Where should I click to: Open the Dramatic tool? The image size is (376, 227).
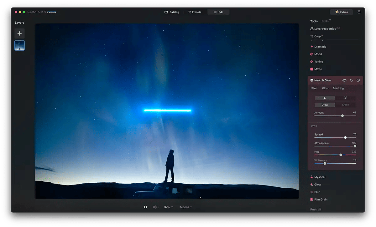click(x=320, y=47)
